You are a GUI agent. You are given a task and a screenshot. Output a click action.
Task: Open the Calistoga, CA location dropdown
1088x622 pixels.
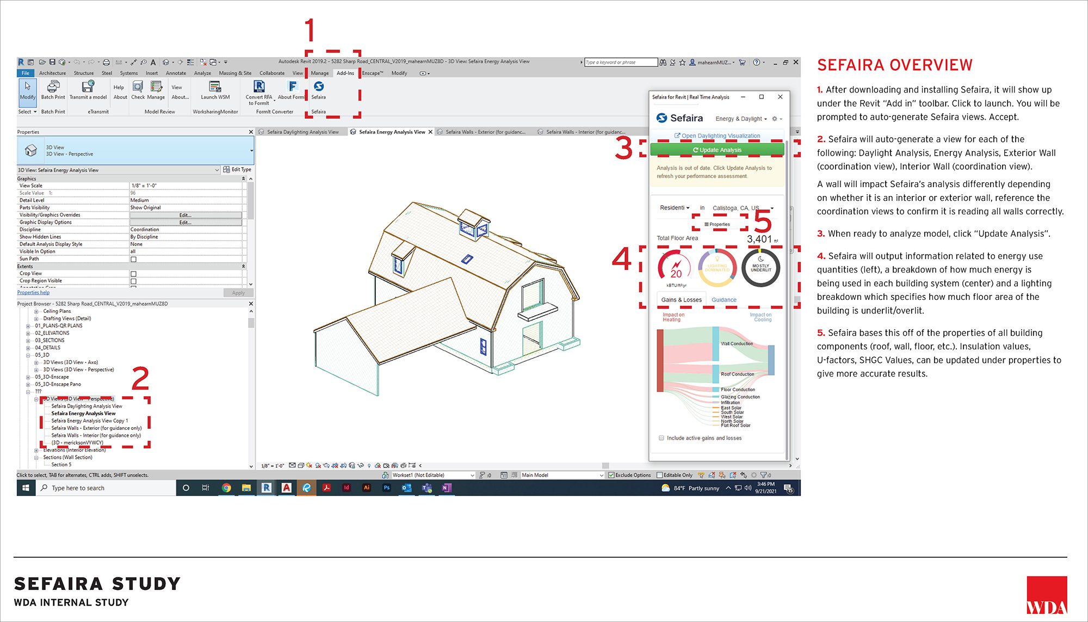(743, 208)
